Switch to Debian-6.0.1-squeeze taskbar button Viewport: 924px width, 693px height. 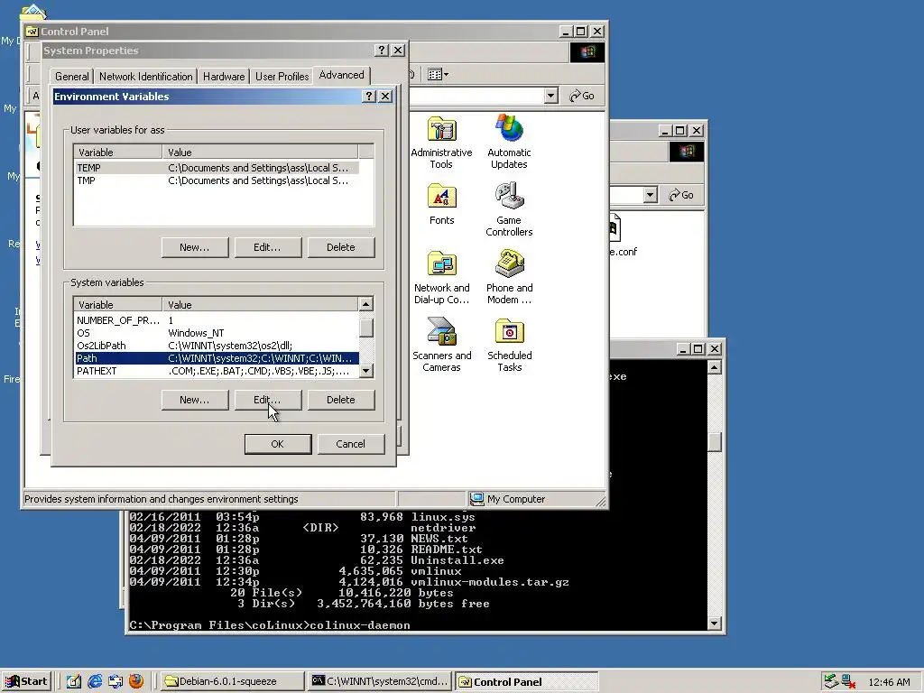coord(232,681)
